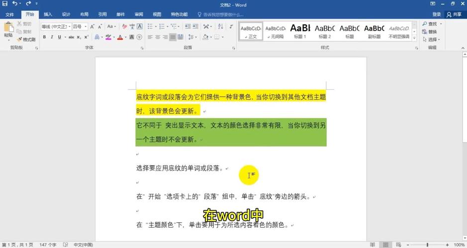Screen dimensions: 467x248
Task: Undo the last action
Action: coord(15,3)
